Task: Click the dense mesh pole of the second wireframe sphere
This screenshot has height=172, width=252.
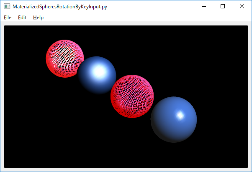Action: [119, 104]
